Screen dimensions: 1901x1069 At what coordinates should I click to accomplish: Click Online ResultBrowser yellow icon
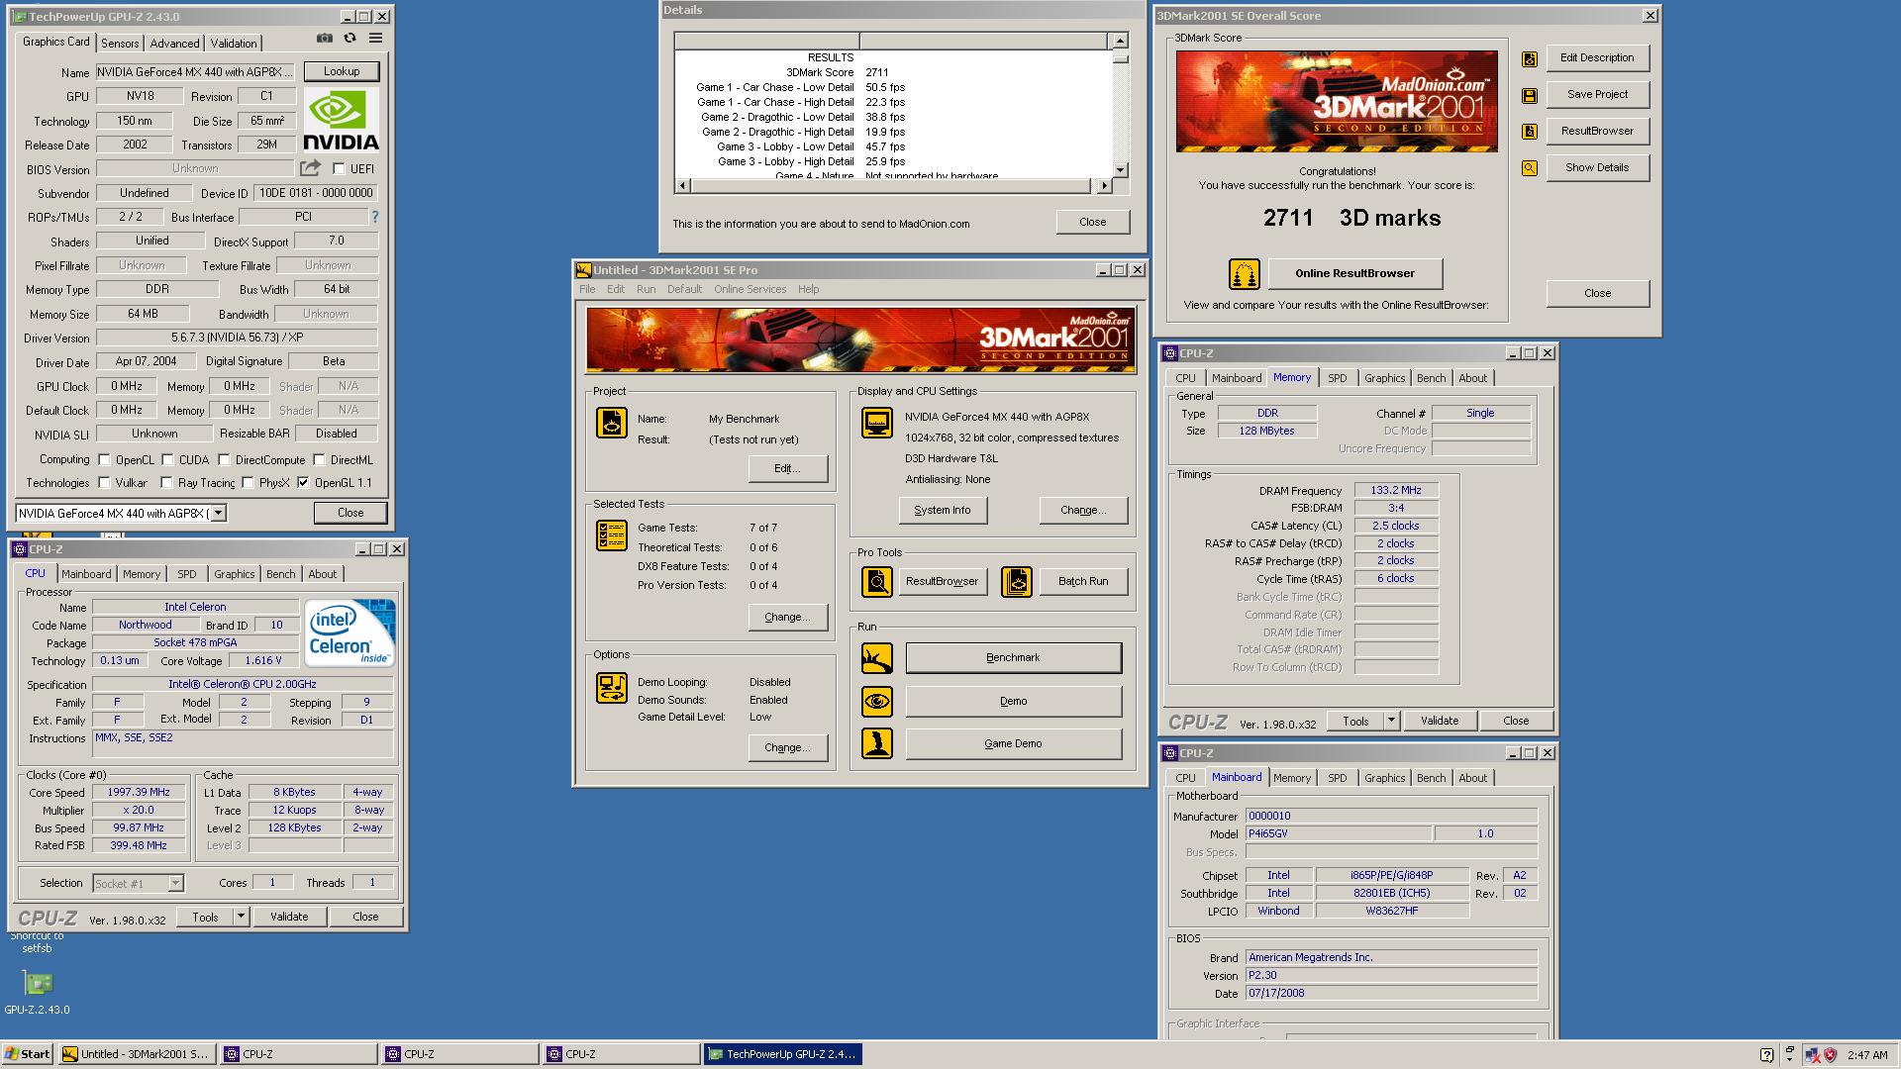[x=1245, y=273]
